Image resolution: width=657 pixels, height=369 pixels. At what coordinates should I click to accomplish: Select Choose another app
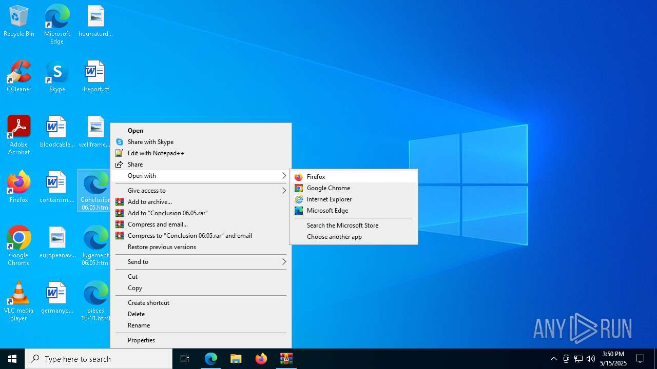click(x=354, y=237)
